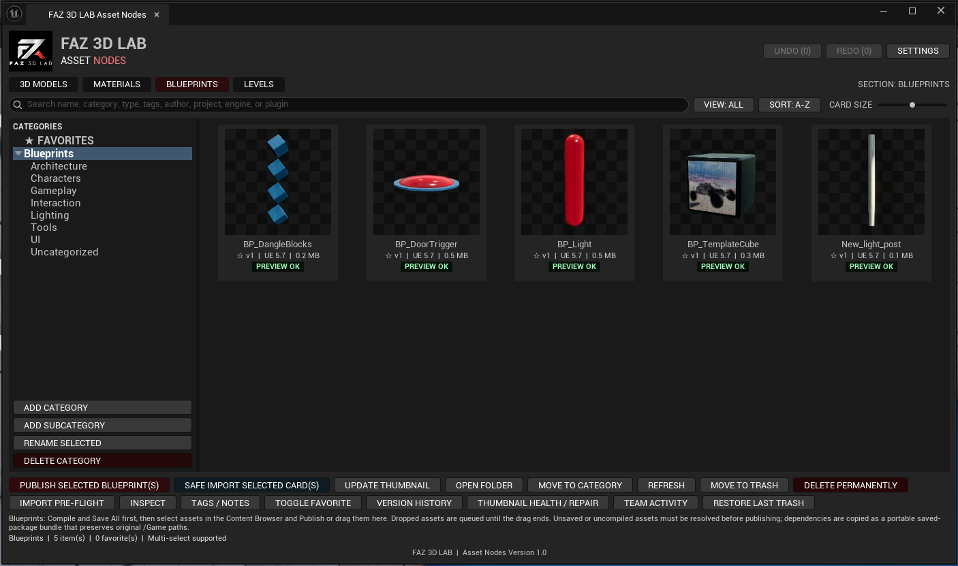Toggle the New_light_post favorite star
This screenshot has height=566, width=958.
[x=833, y=256]
